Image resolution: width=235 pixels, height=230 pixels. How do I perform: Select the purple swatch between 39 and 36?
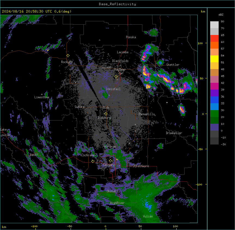pyautogui.click(x=214, y=93)
